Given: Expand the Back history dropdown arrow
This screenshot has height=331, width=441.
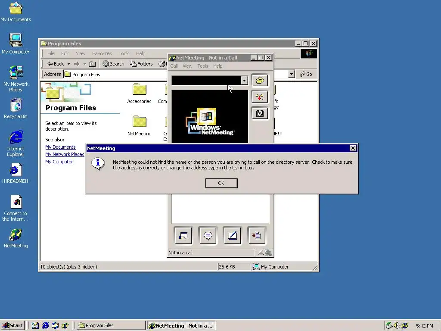Looking at the screenshot, I should pyautogui.click(x=68, y=64).
